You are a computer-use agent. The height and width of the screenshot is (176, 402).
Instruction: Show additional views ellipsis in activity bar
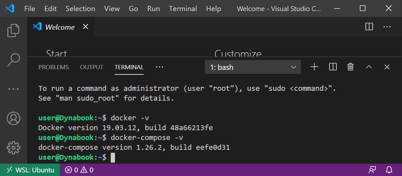pos(13,89)
